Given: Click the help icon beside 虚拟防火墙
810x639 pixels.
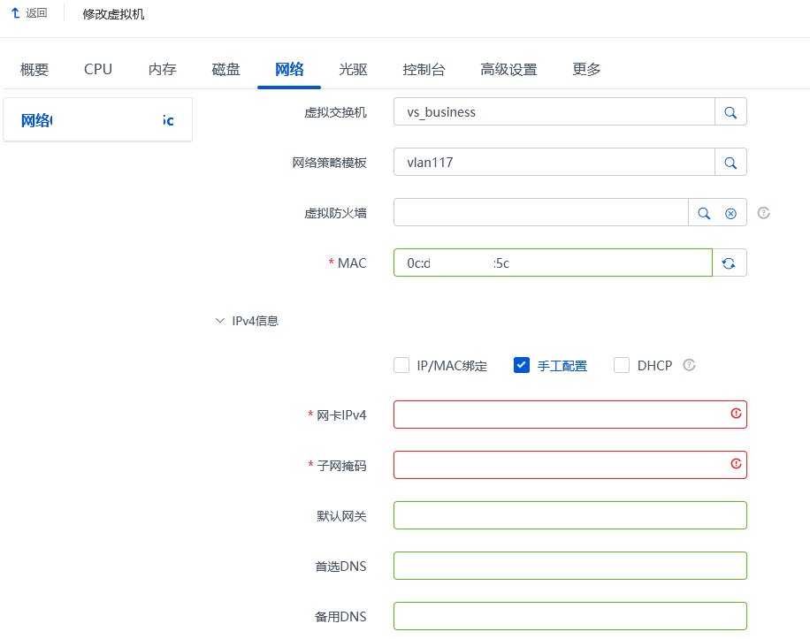Looking at the screenshot, I should pos(764,212).
